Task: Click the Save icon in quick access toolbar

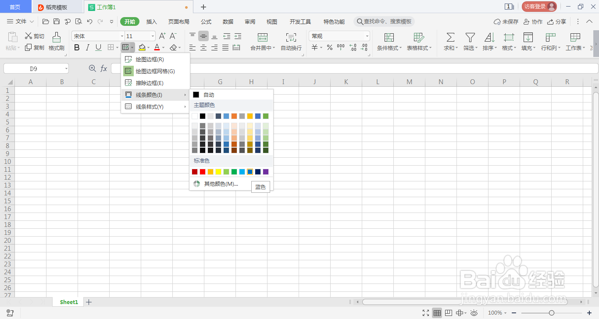Action: [x=57, y=21]
